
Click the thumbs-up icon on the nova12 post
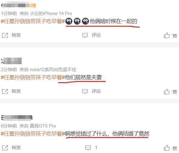click(167, 91)
